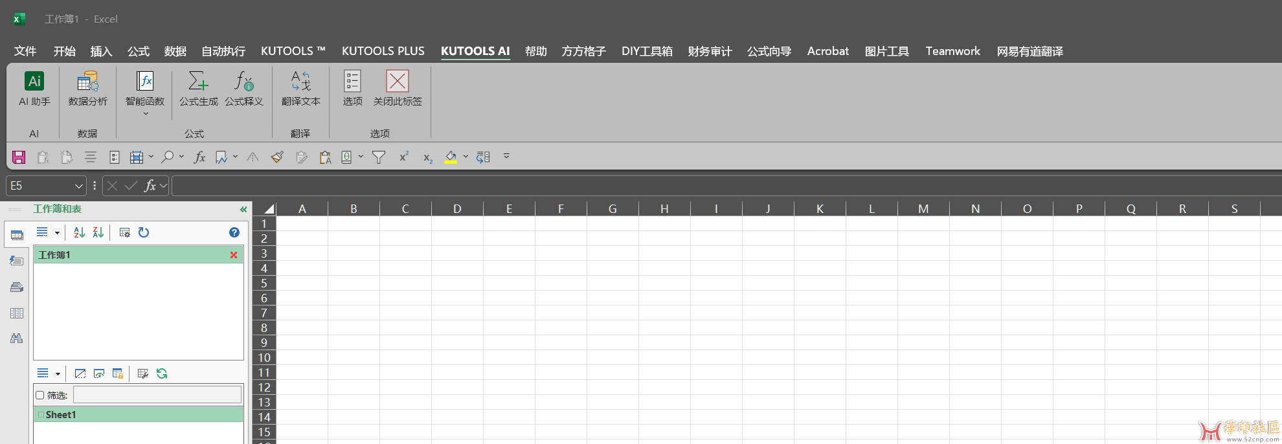Screen dimensions: 1282x444
Task: Apply the yellow fill color bucket
Action: click(451, 157)
